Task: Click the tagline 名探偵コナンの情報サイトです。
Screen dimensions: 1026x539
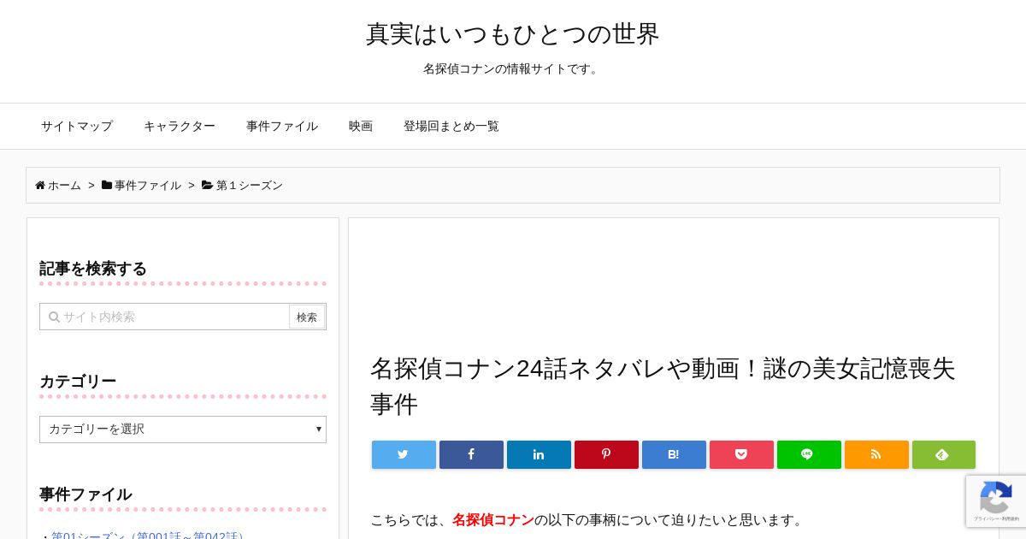Action: pos(513,68)
